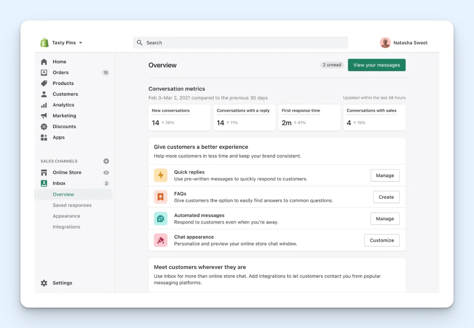Image resolution: width=474 pixels, height=328 pixels.
Task: Open the Integrations section
Action: tap(66, 227)
